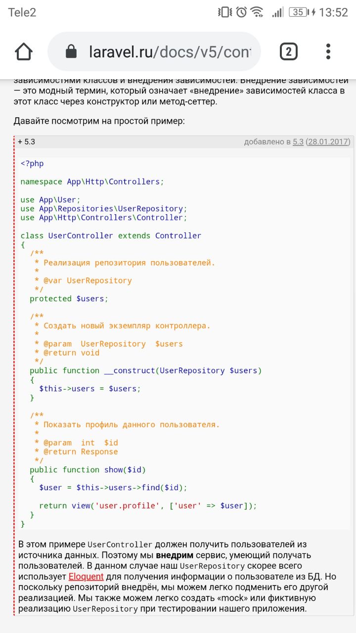The image size is (356, 633).
Task: Tap the 'protected $users;' line
Action: pos(69,299)
